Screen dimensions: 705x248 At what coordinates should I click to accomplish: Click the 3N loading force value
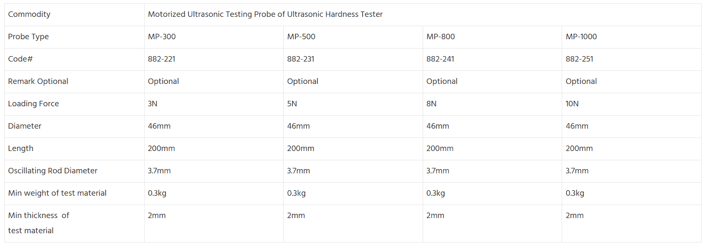pyautogui.click(x=153, y=104)
